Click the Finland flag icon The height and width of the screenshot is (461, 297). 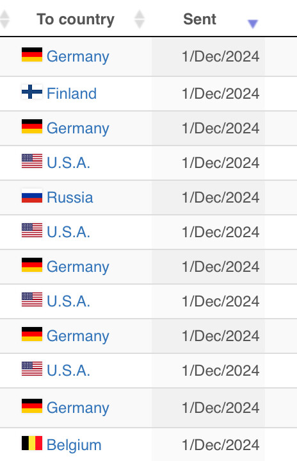coord(32,92)
